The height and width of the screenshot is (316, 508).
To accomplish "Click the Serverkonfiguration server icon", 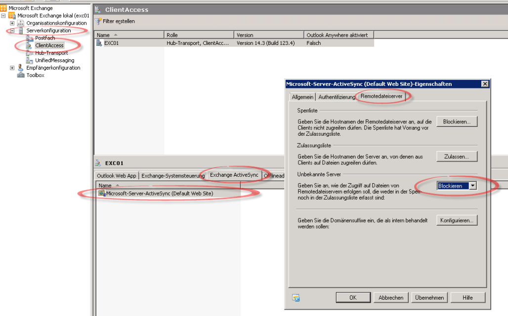I will click(21, 31).
